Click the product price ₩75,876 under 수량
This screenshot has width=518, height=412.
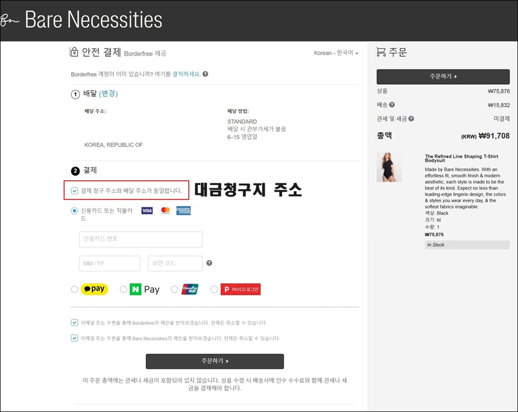(434, 234)
